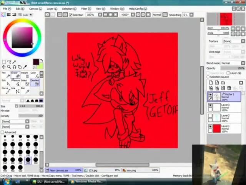Create a new layer folder

pos(223,82)
